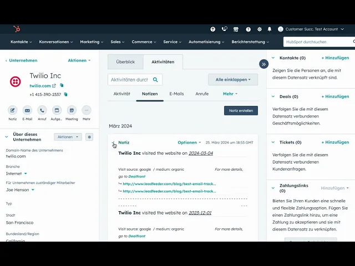Start a call with the Anruf icon
This screenshot has height=266, width=355.
coord(42,110)
